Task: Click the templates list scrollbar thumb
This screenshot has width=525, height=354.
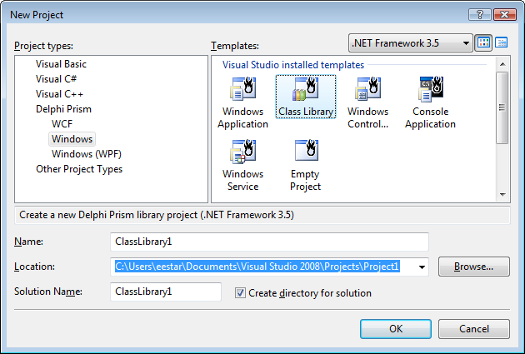Action: pos(502,107)
